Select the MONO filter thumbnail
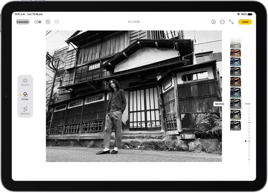Viewport: 268px width, 193px height. pyautogui.click(x=235, y=104)
